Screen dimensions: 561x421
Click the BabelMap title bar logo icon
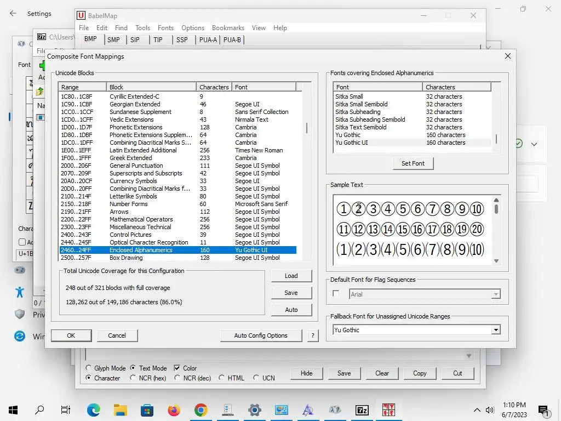point(81,15)
